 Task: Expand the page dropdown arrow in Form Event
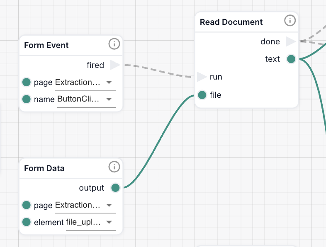click(x=109, y=82)
